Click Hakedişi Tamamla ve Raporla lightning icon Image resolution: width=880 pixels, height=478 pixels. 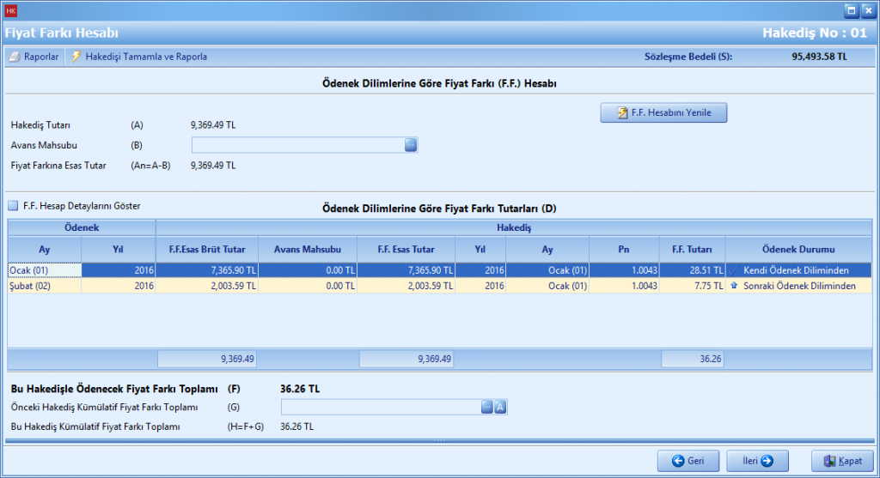[76, 57]
